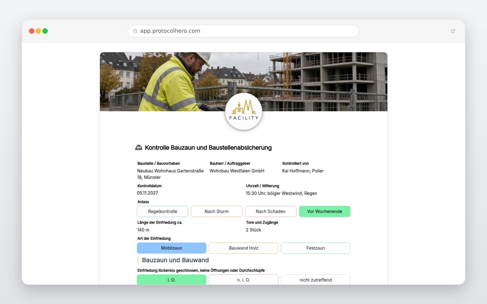Set Einfriedung lückenlos to nicht zutreffend
This screenshot has width=487, height=304.
[x=315, y=280]
